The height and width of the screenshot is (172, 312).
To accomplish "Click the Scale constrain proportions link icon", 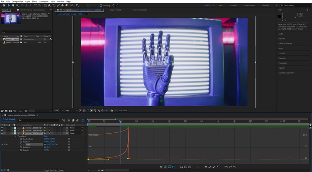I will pyautogui.click(x=45, y=144).
